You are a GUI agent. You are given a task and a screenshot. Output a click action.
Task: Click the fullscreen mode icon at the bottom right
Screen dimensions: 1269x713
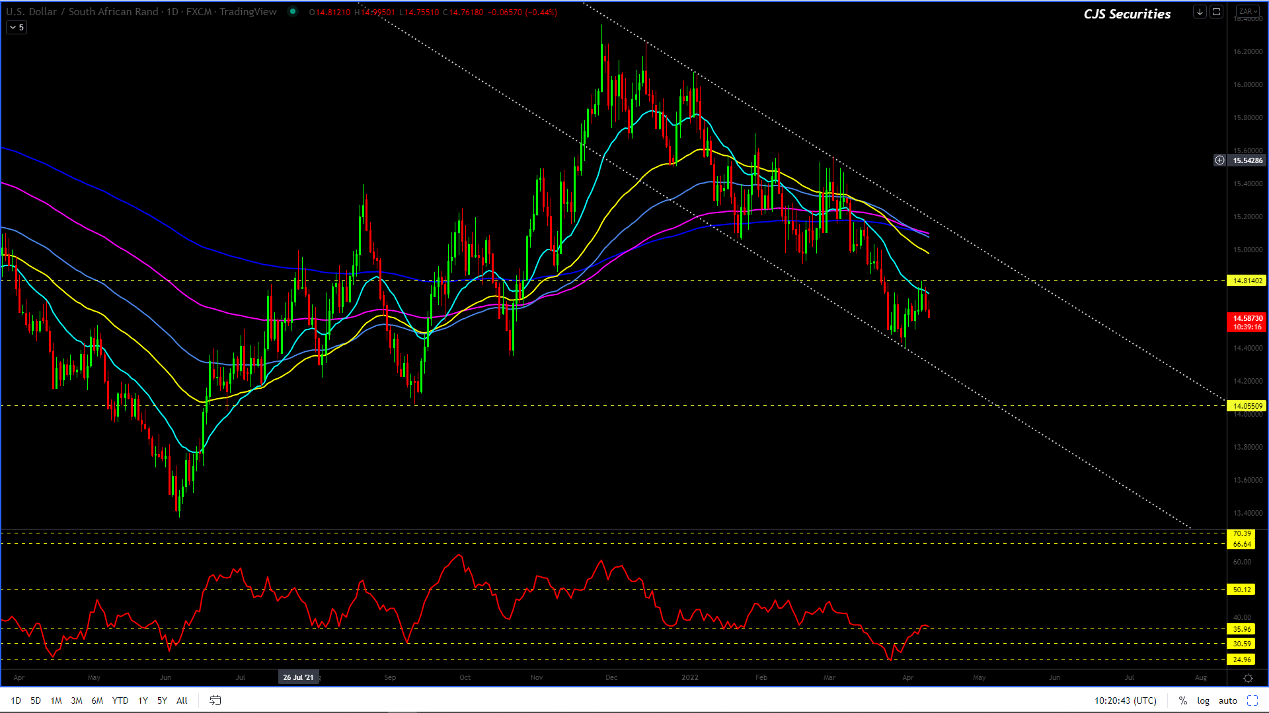pyautogui.click(x=1252, y=700)
